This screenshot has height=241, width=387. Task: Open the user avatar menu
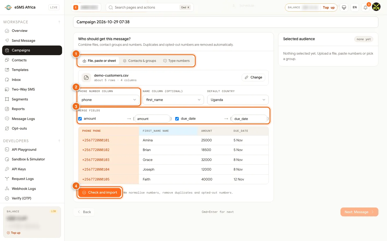pos(376,7)
